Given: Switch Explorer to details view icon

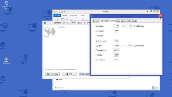Looking at the screenshot, I should (x=154, y=88).
